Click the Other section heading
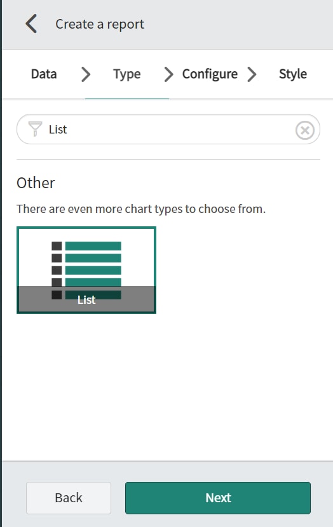The image size is (333, 527). tap(36, 183)
